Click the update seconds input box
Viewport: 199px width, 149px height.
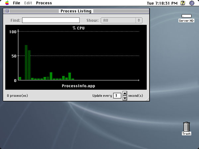tap(117, 96)
